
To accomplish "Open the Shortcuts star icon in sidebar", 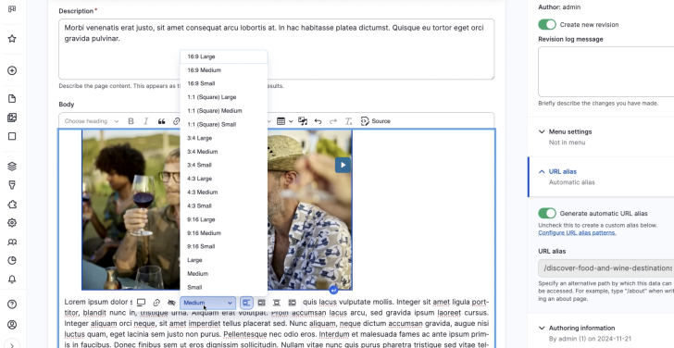I will tap(12, 39).
